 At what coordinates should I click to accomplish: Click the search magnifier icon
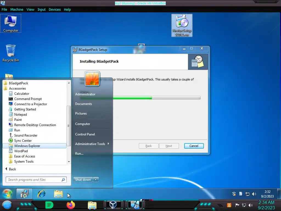coord(63,180)
